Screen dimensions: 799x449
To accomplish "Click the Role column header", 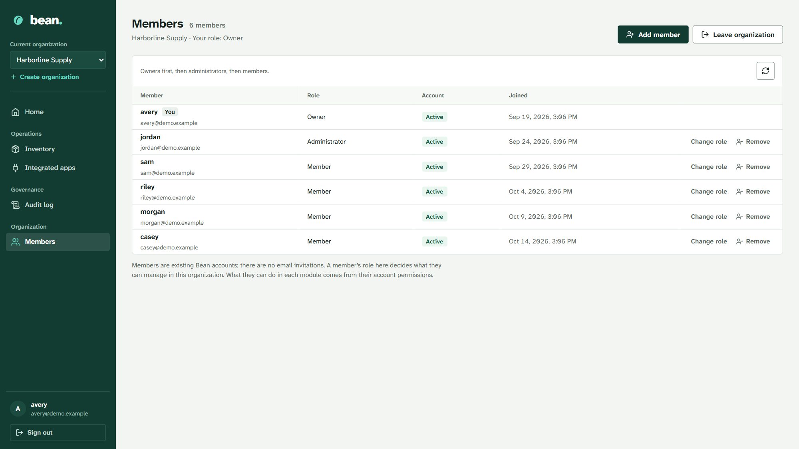I will [313, 95].
